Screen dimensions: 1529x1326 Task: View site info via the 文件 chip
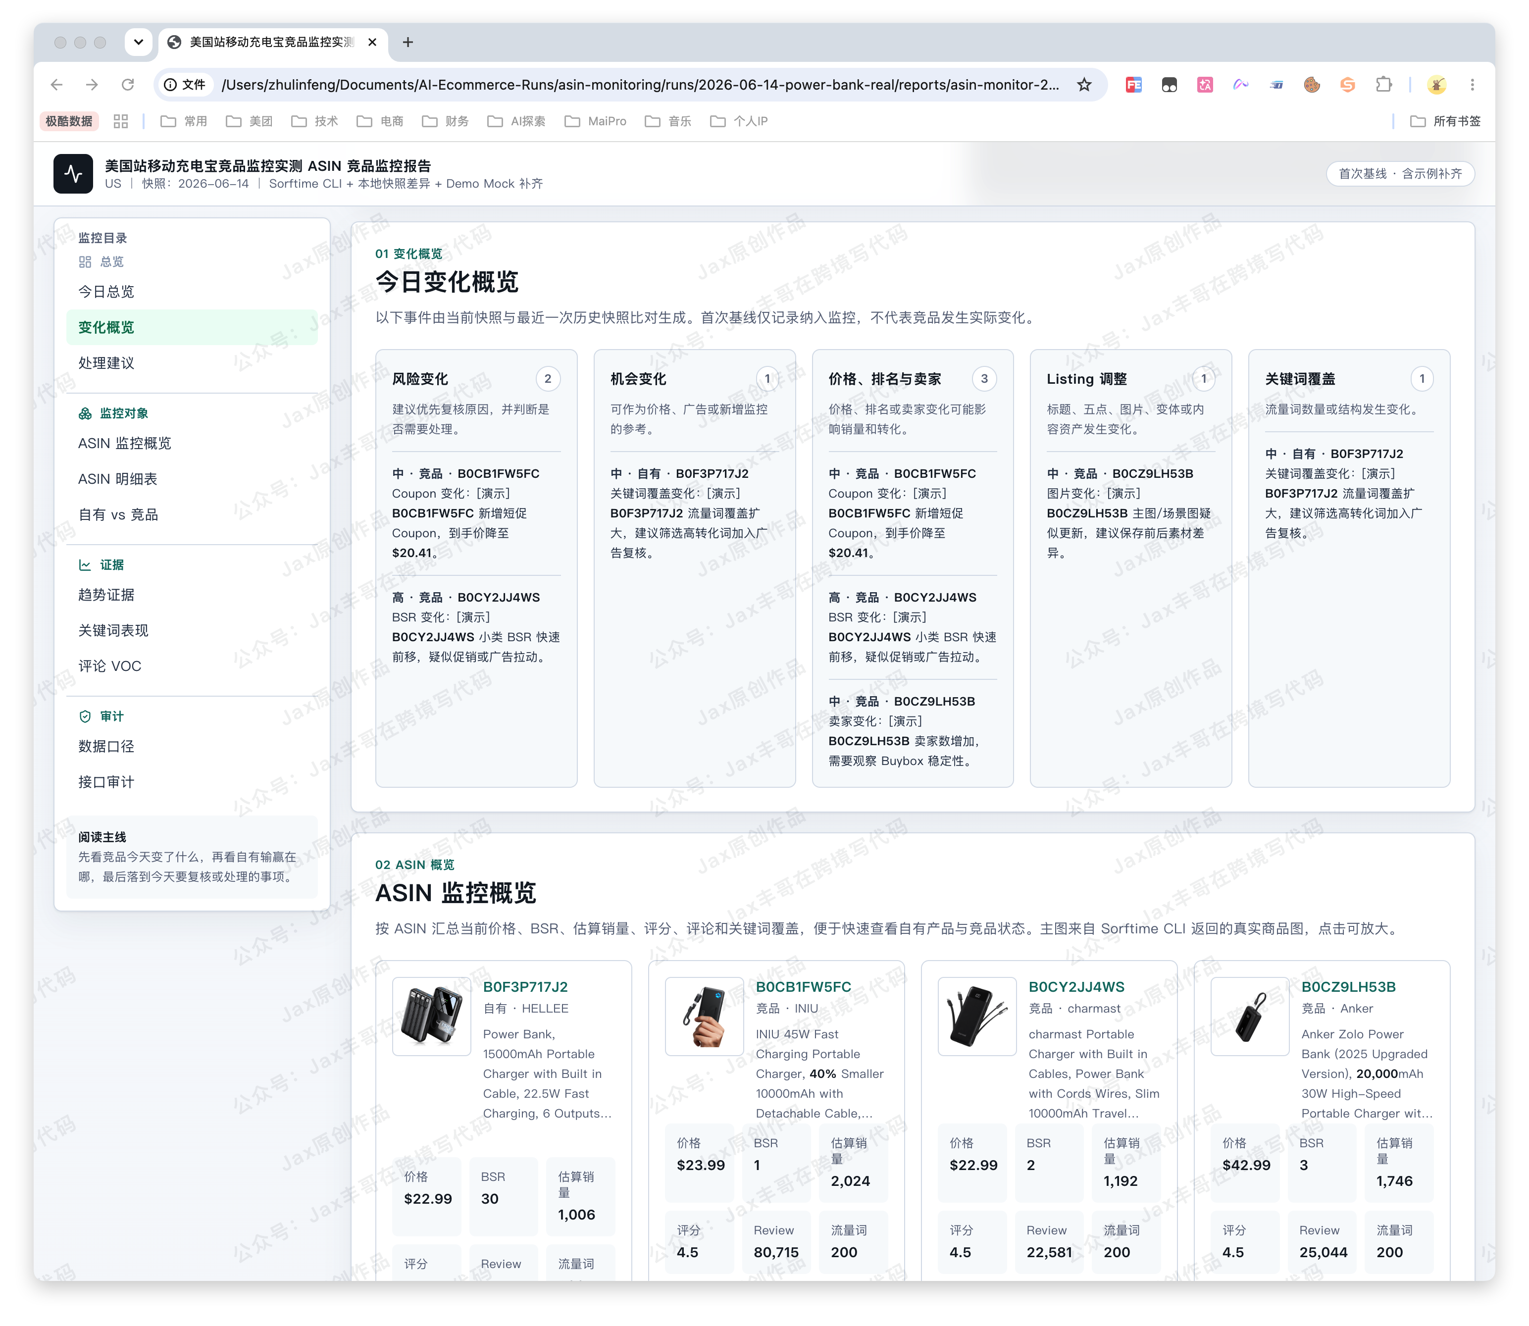point(185,85)
